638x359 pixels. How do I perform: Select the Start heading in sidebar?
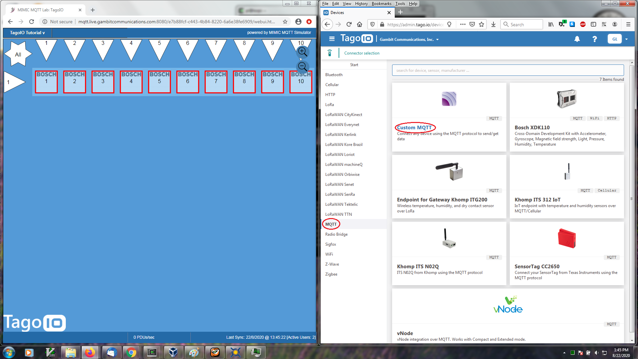pyautogui.click(x=354, y=65)
